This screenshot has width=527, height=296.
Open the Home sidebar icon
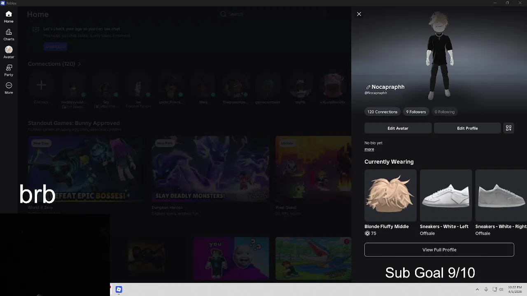tap(9, 17)
